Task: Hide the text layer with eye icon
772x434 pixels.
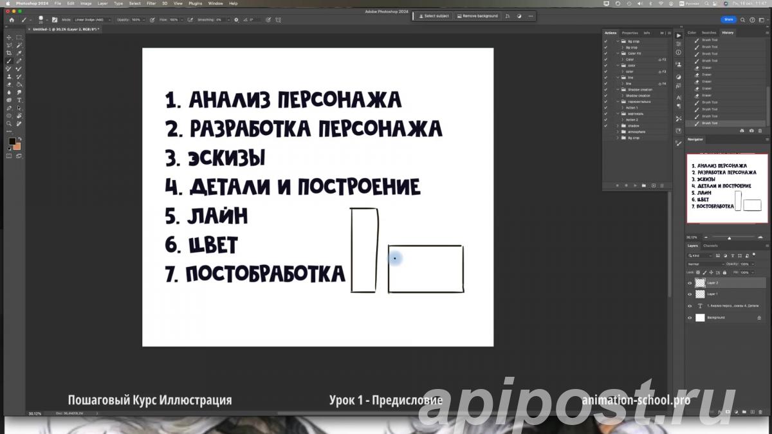Action: pyautogui.click(x=690, y=306)
